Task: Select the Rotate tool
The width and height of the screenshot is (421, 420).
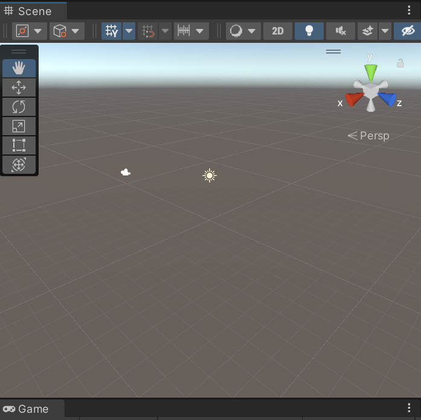Action: pos(19,107)
